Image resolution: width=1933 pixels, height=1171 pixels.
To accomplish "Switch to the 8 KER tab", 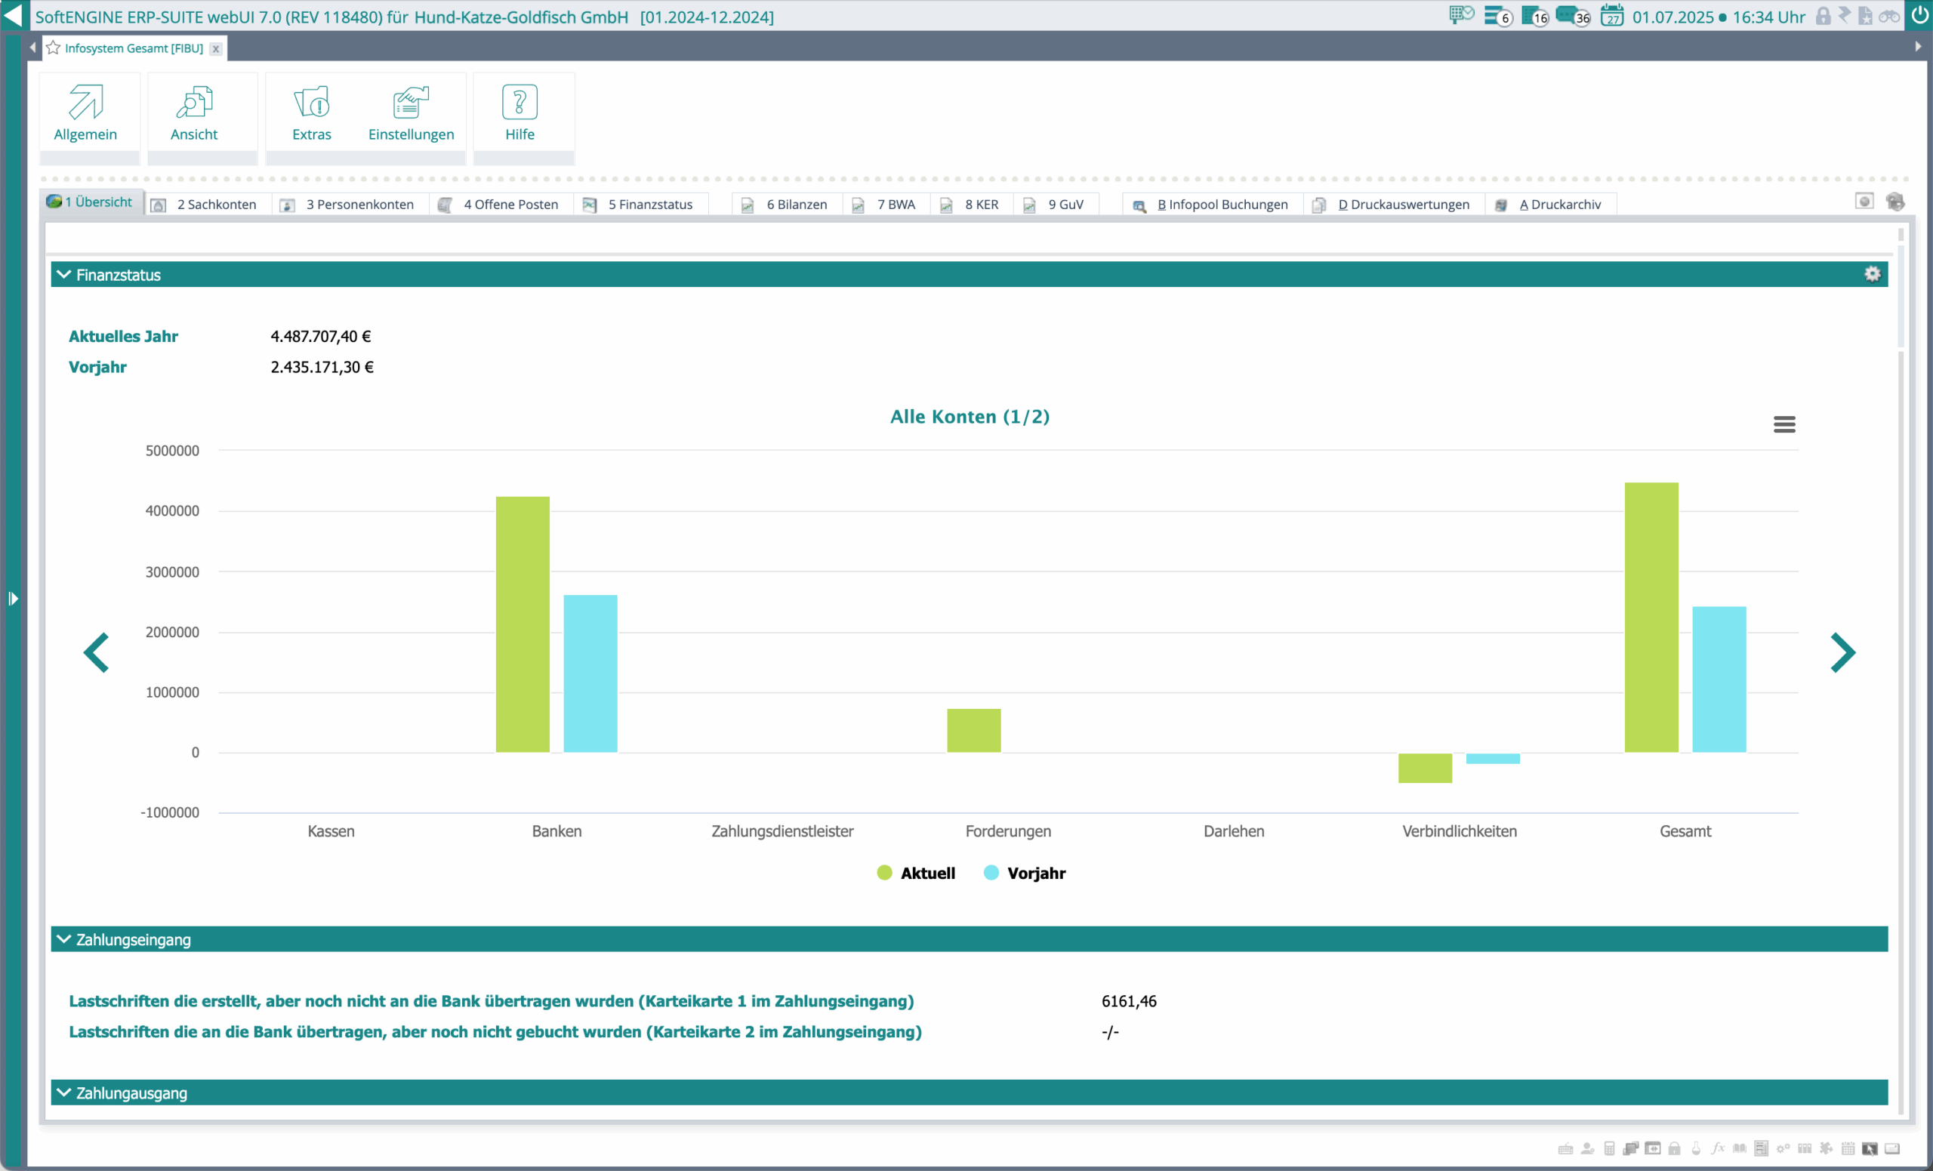I will pos(973,205).
